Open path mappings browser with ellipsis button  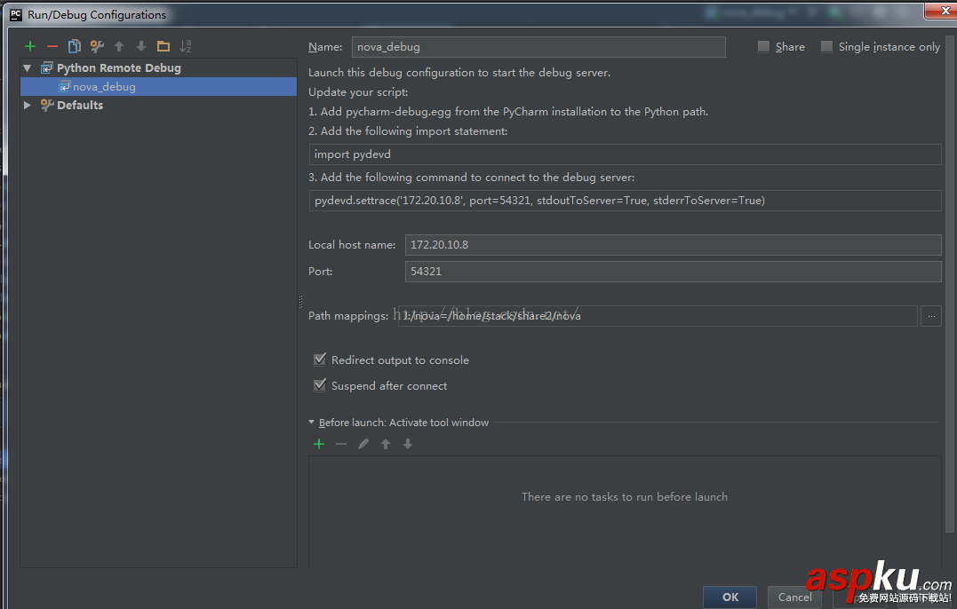pos(930,315)
